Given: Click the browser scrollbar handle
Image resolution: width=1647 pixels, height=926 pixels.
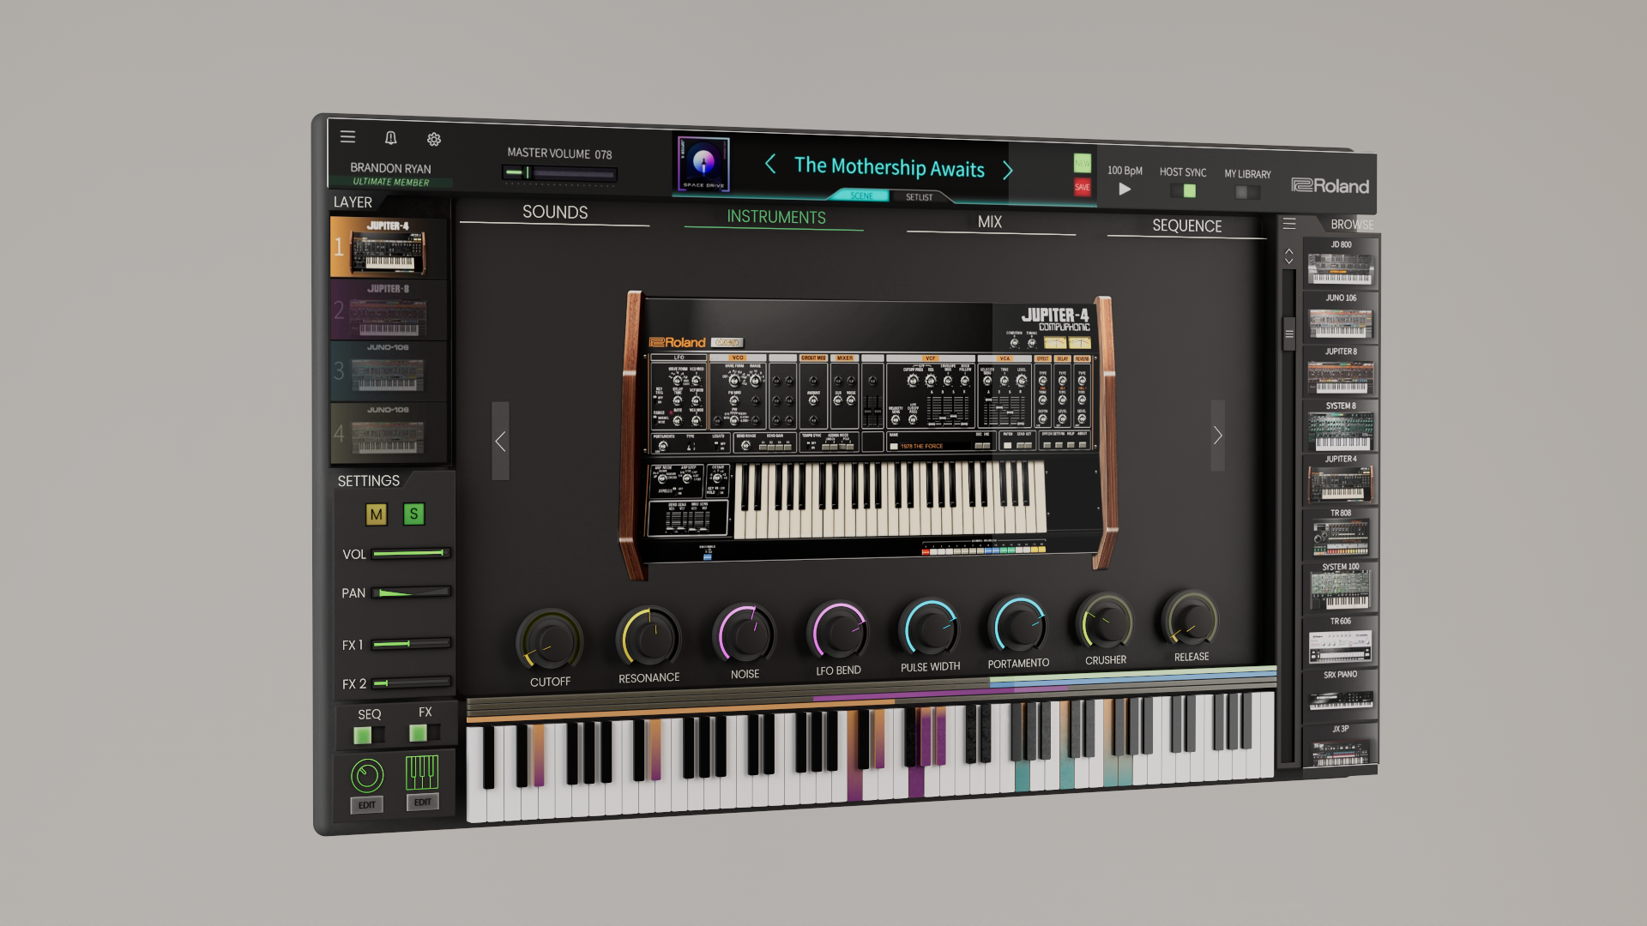Looking at the screenshot, I should tap(1288, 334).
